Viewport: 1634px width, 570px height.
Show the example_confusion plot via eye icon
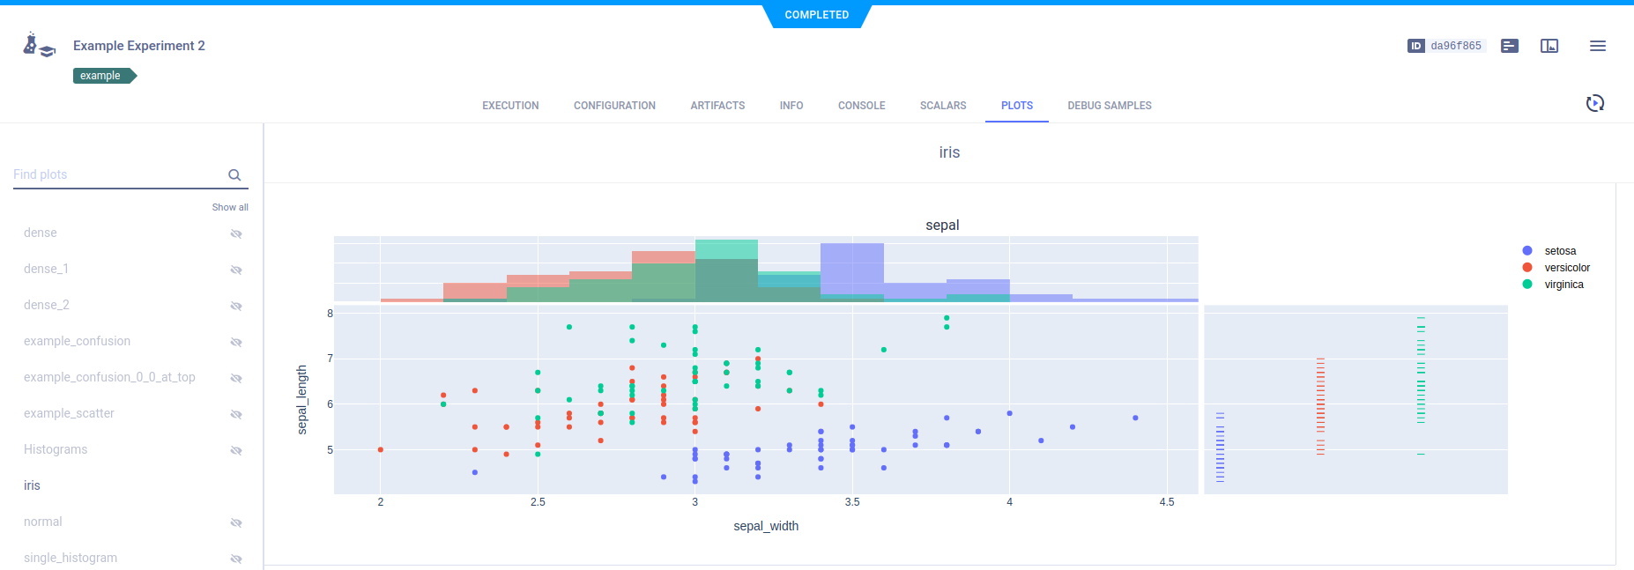coord(236,342)
